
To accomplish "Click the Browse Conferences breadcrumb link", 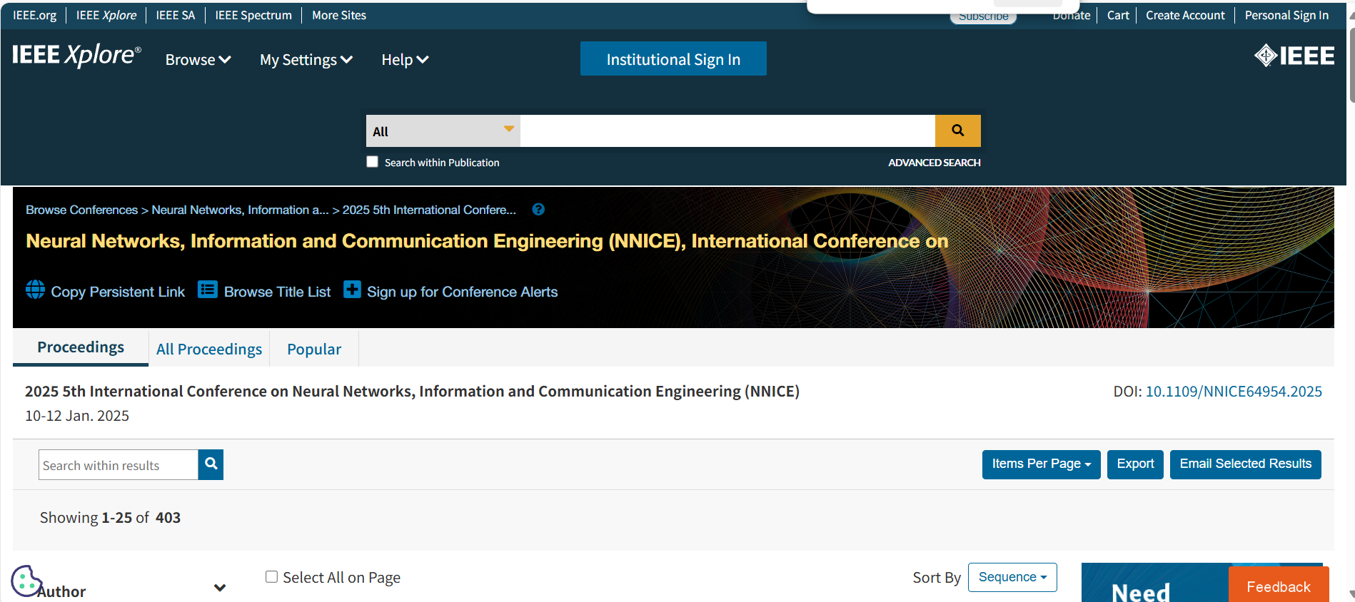I will [82, 210].
